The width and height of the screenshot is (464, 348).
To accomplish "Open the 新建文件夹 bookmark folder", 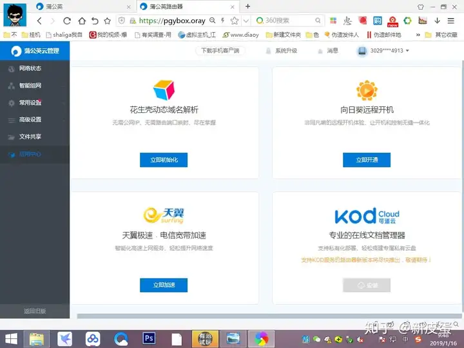I will 283,35.
